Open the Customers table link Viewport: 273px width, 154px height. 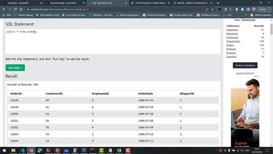232,30
